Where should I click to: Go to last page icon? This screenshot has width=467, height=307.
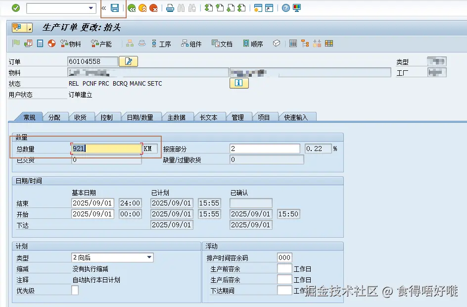[x=241, y=8]
